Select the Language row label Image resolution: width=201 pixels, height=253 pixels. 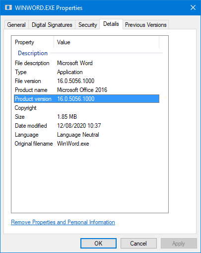26,135
